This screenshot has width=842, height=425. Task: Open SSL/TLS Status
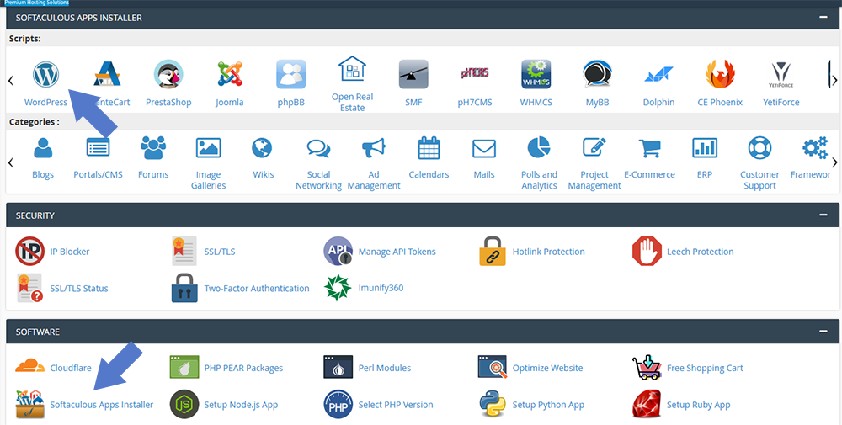pyautogui.click(x=79, y=288)
